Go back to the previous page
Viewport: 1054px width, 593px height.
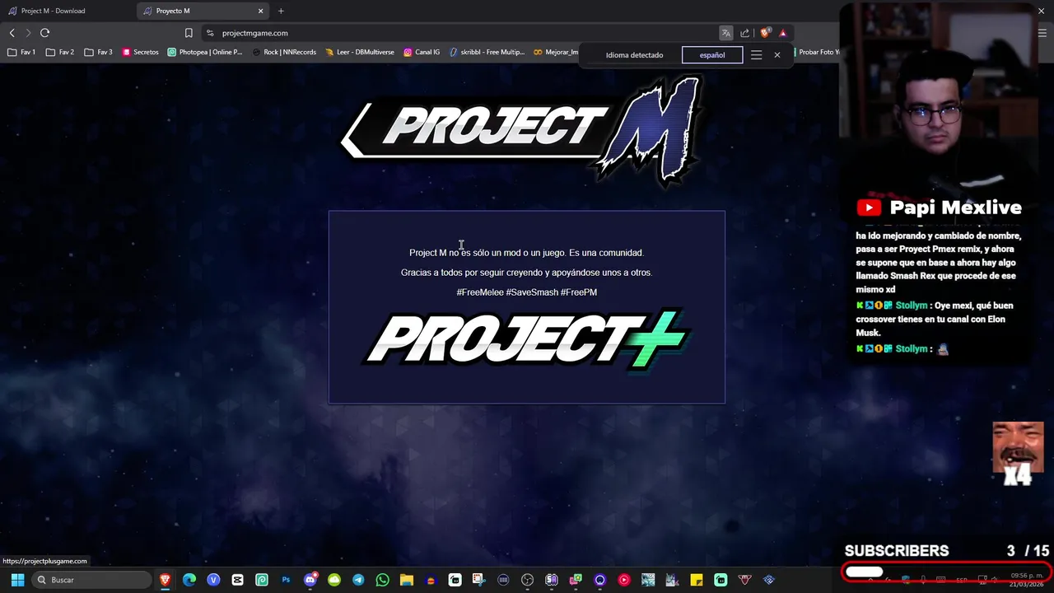pos(12,33)
